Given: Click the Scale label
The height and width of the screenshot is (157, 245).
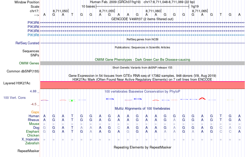Looking at the screenshot, I should [x=35, y=6].
